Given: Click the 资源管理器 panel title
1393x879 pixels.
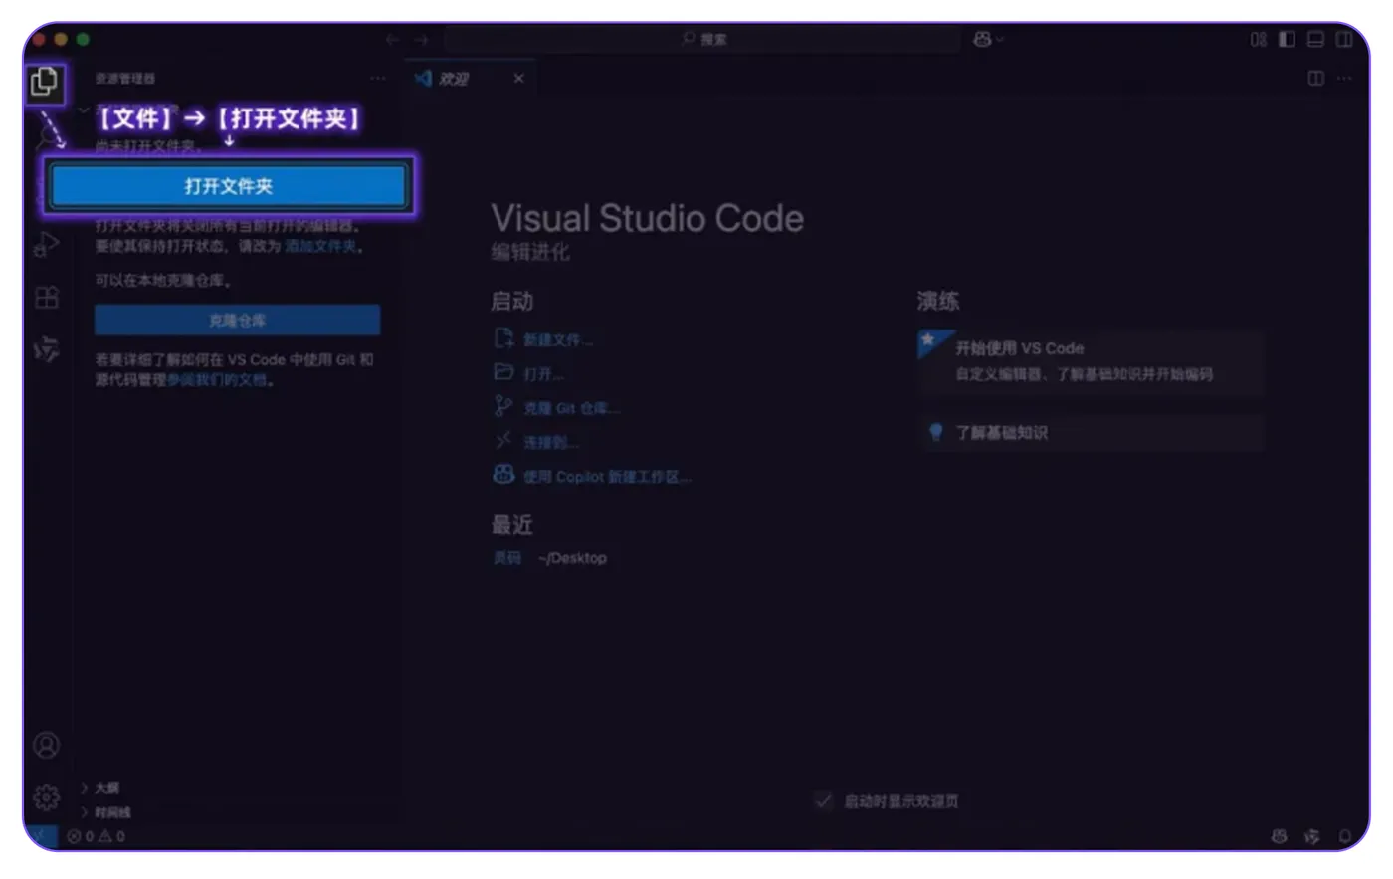Looking at the screenshot, I should (124, 78).
